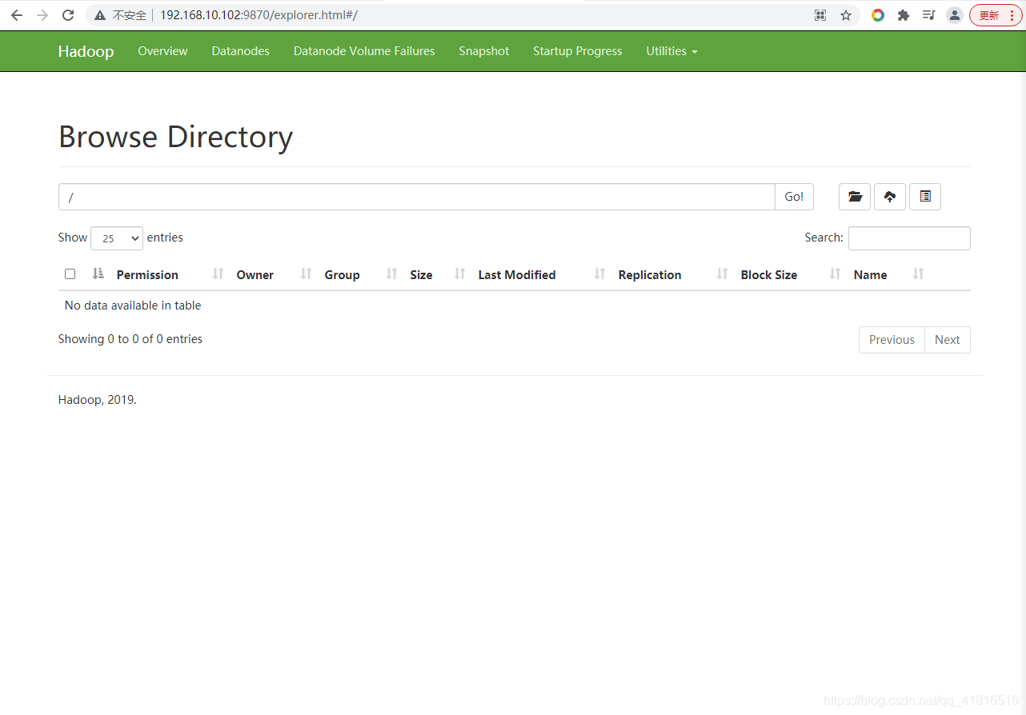This screenshot has height=715, width=1026.
Task: Click the sort arrows next to Replication
Action: (723, 274)
